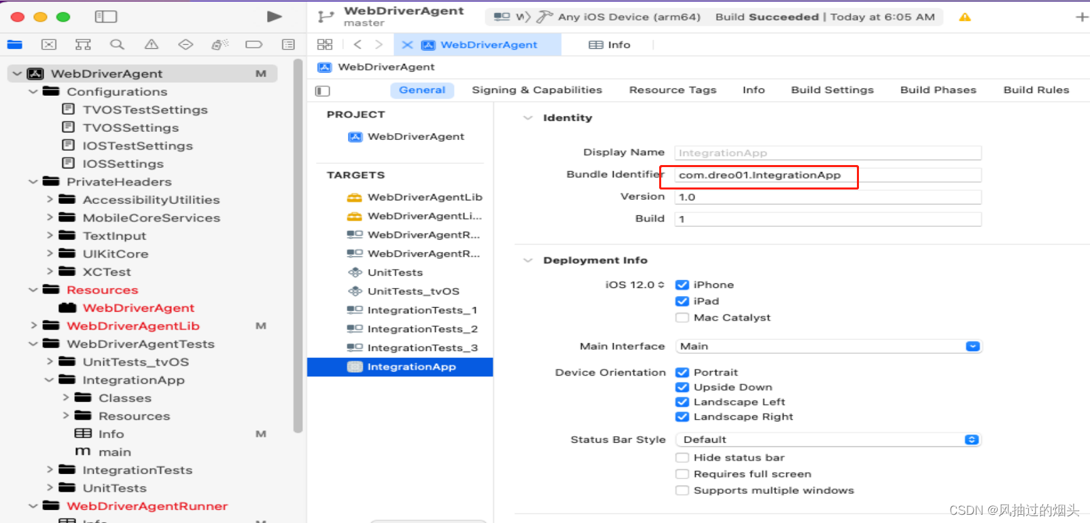Image resolution: width=1090 pixels, height=523 pixels.
Task: Switch to Signing & Capabilities tab
Action: [x=537, y=90]
